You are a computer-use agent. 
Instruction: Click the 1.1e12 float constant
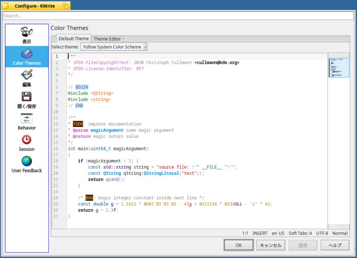[x=128, y=204]
